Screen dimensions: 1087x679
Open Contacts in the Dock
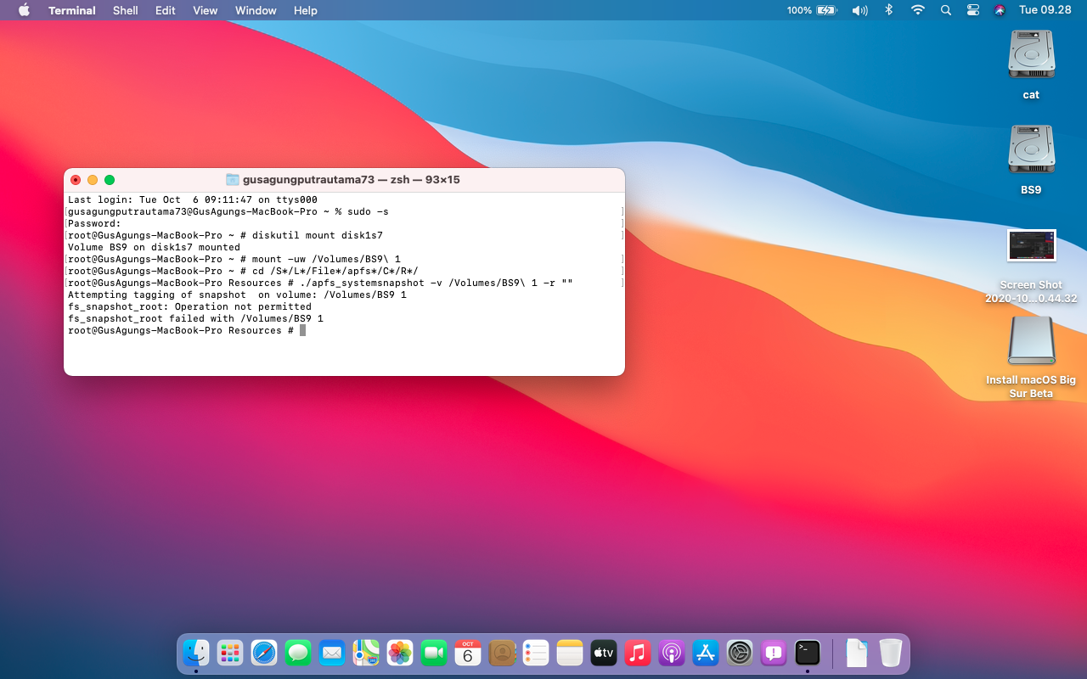(502, 653)
